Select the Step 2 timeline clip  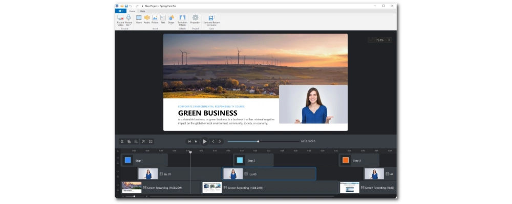tap(253, 160)
